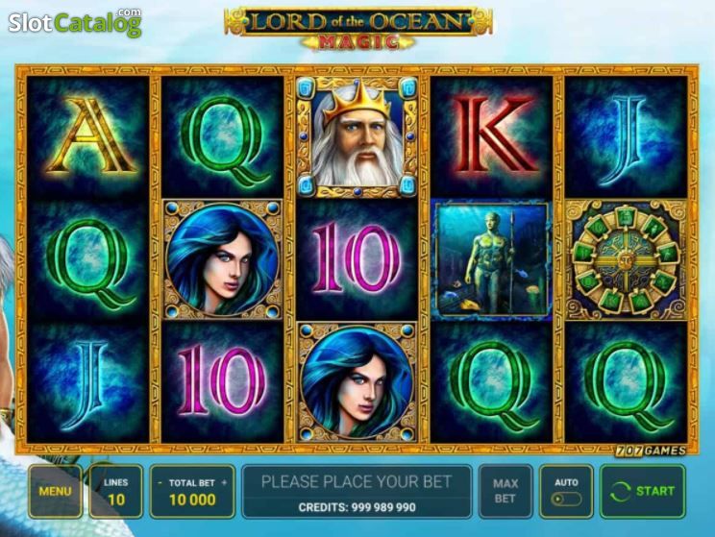Click the Lord of the Ocean Magic title
This screenshot has width=715, height=537.
tap(357, 28)
